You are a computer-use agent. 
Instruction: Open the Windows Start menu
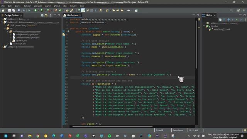[x=6, y=136]
